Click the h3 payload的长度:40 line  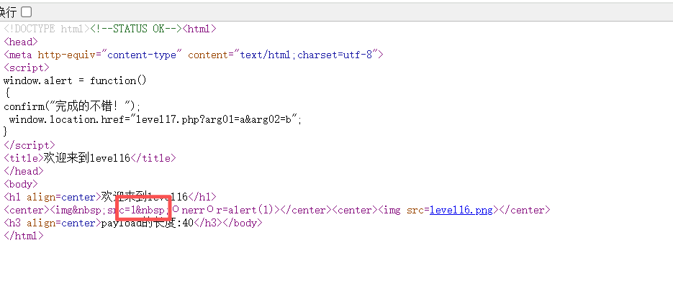point(132,223)
